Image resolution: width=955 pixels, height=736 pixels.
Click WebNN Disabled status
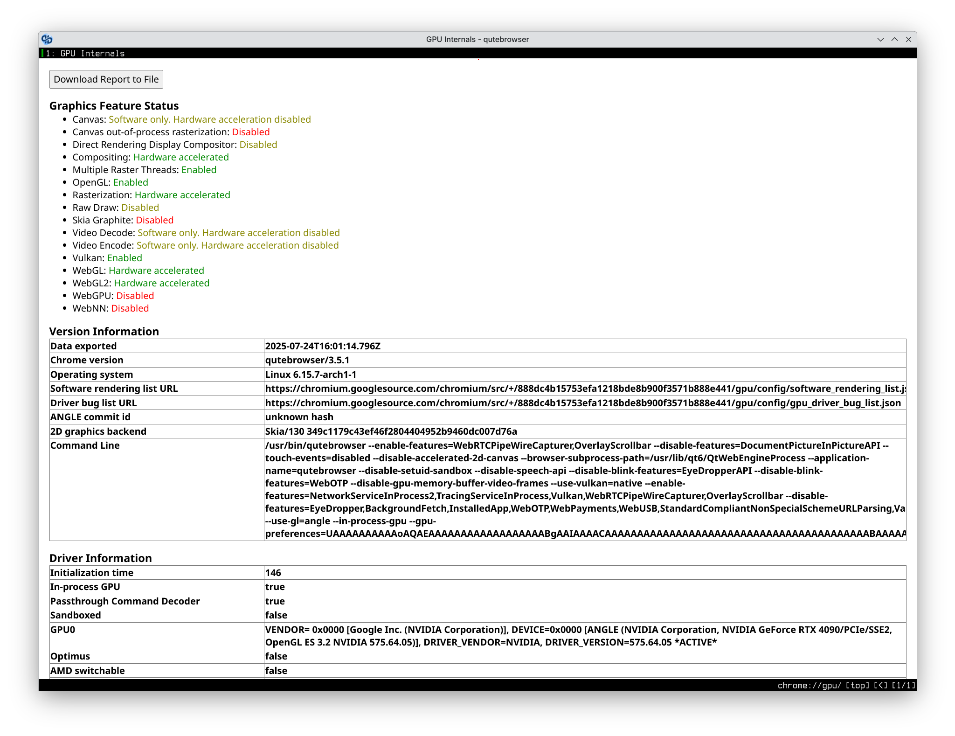130,308
